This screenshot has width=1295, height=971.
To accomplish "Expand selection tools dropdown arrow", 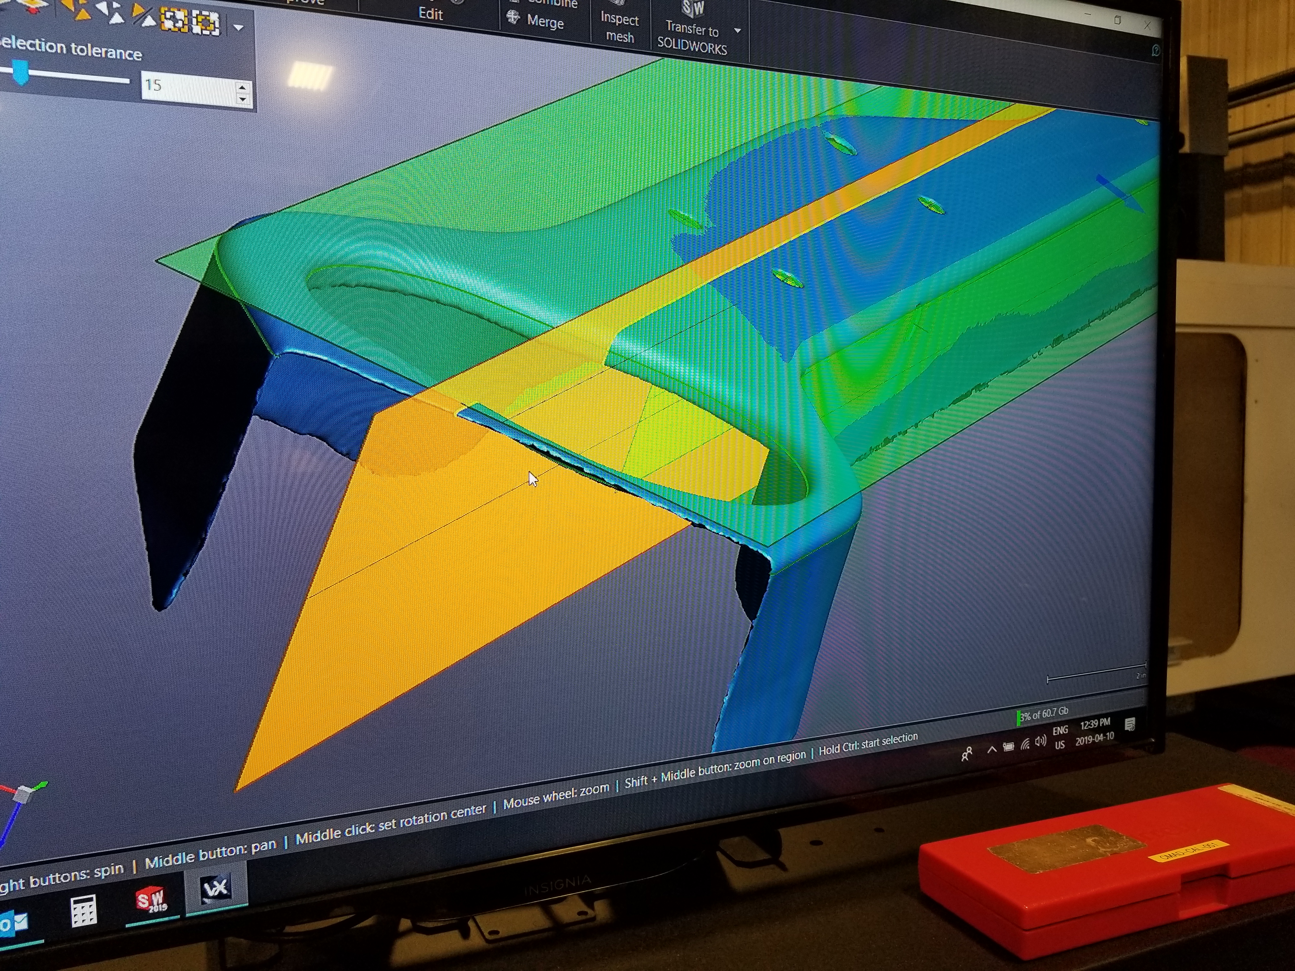I will [238, 28].
